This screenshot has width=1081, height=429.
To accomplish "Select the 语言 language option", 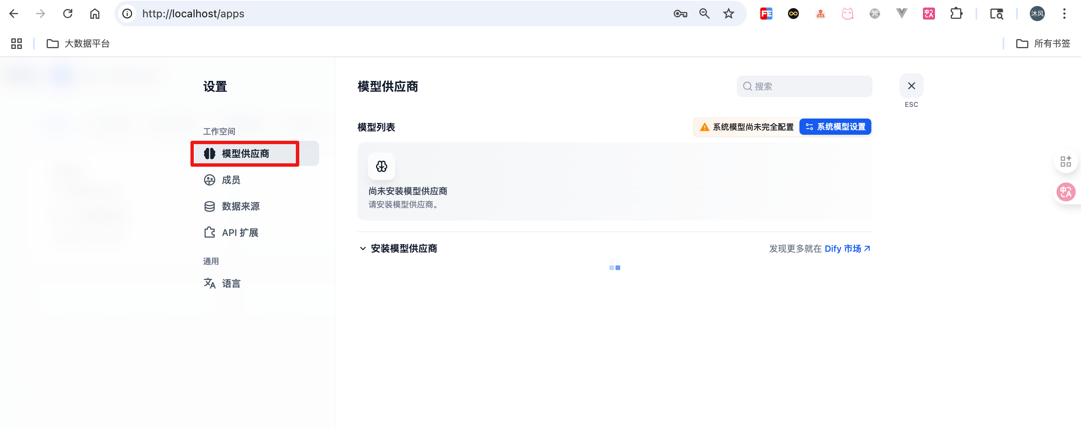I will point(231,283).
